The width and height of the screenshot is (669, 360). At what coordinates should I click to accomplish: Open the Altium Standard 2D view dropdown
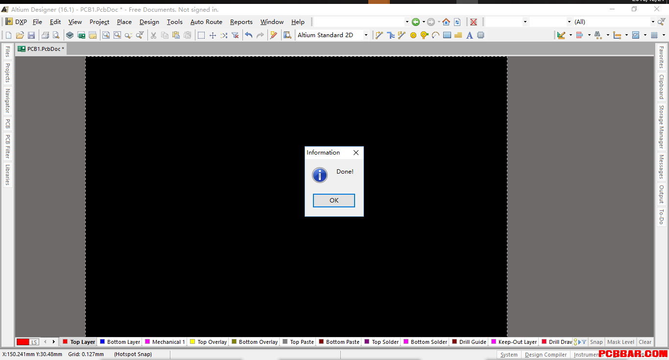pyautogui.click(x=366, y=35)
